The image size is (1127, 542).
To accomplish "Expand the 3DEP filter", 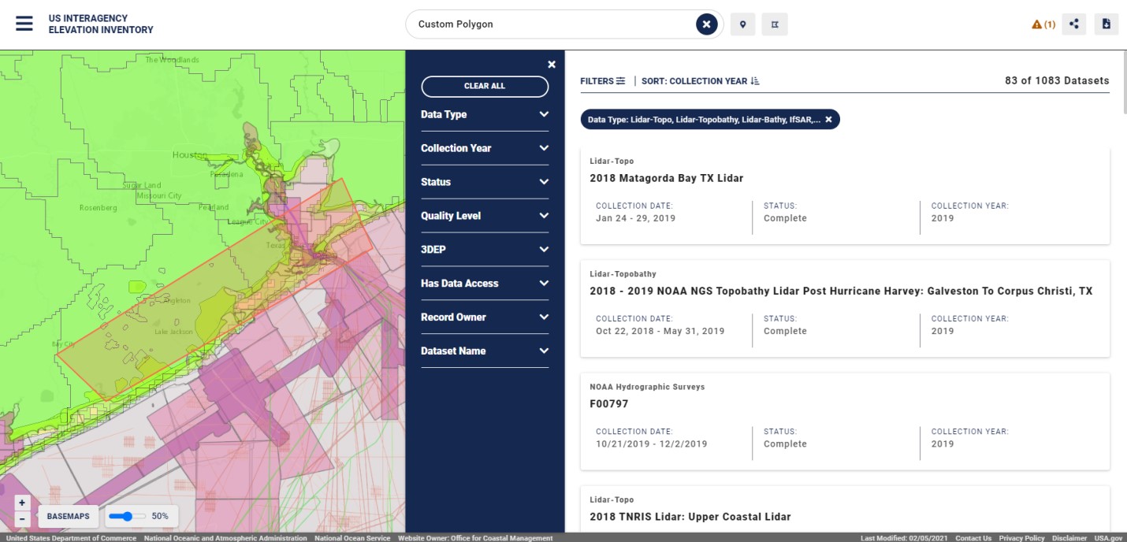I will click(485, 250).
